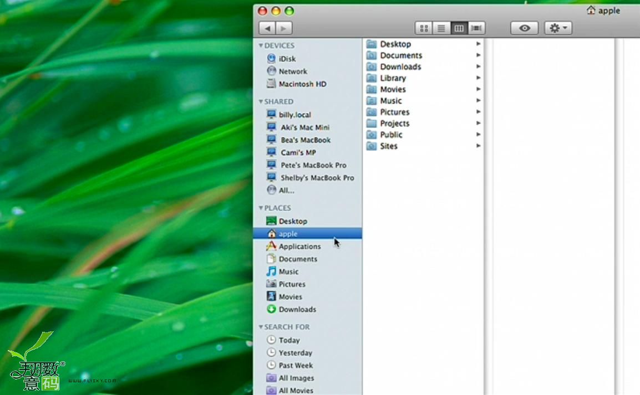Open Pictures under PLACES in sidebar
The width and height of the screenshot is (640, 395).
point(307,284)
